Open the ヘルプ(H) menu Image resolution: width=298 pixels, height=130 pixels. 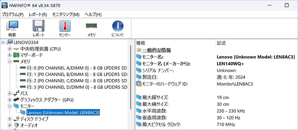(93, 15)
